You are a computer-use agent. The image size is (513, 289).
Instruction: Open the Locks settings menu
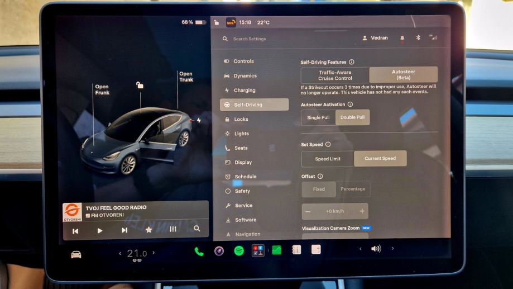click(237, 119)
